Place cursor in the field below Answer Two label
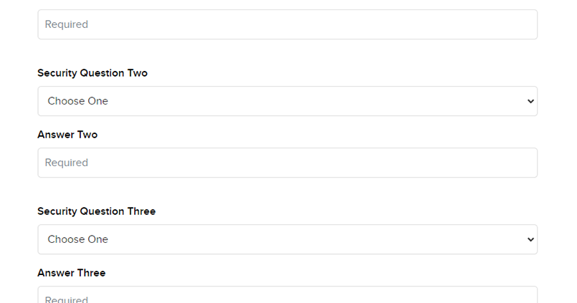Screen dimensions: 577x303 [287, 163]
